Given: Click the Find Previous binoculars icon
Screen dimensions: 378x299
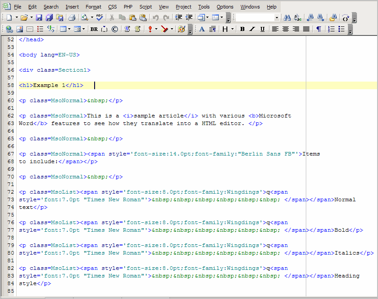Looking at the screenshot, I should pyautogui.click(x=310, y=17).
